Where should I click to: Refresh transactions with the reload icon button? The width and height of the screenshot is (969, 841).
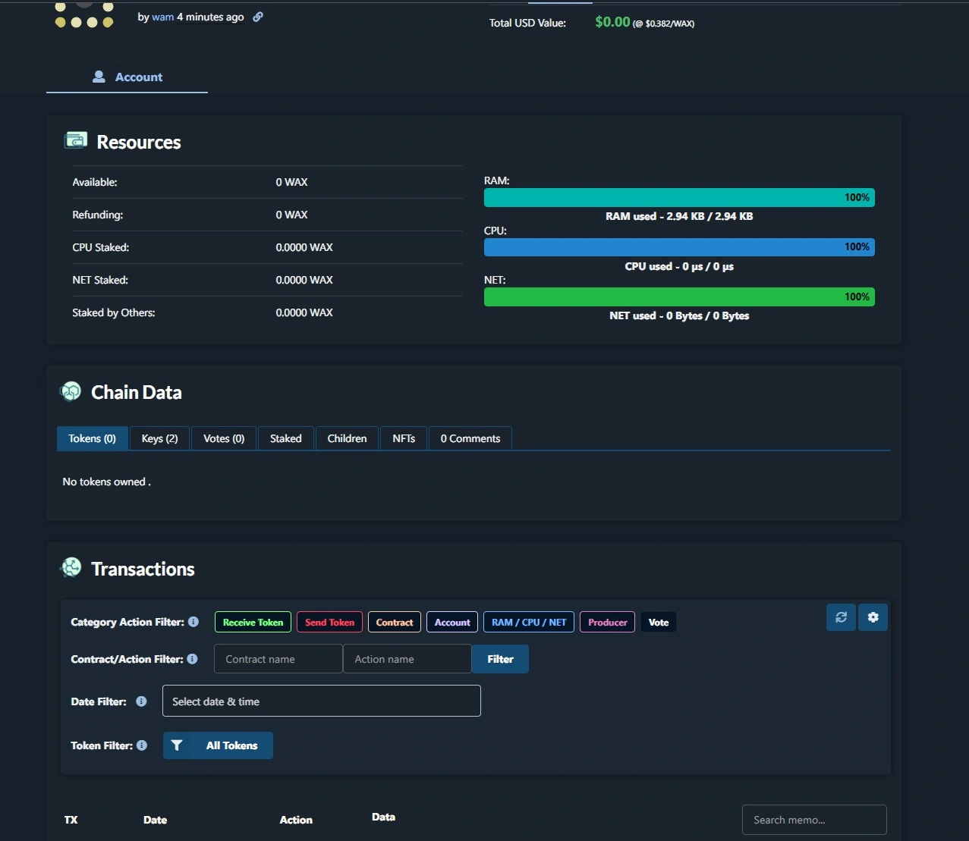pos(841,617)
